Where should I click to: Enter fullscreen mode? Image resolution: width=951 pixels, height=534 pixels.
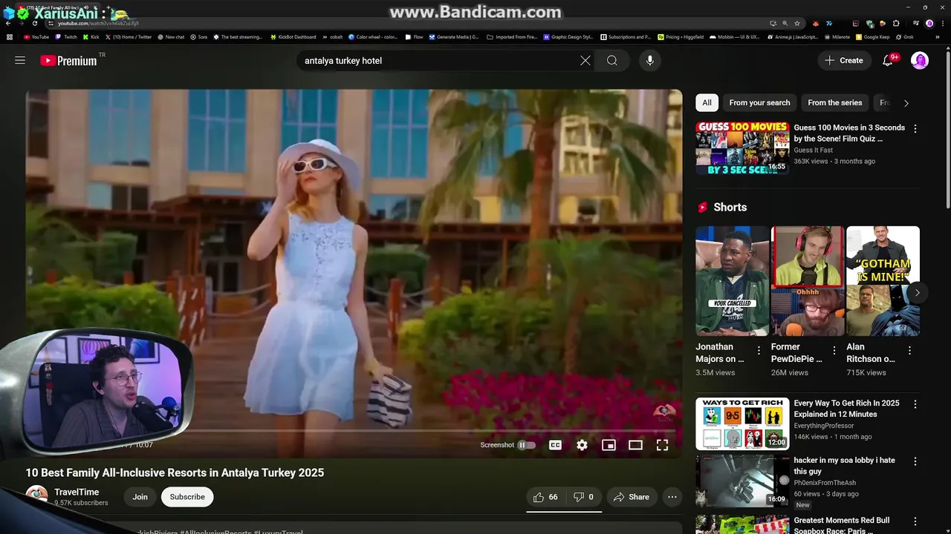(662, 445)
